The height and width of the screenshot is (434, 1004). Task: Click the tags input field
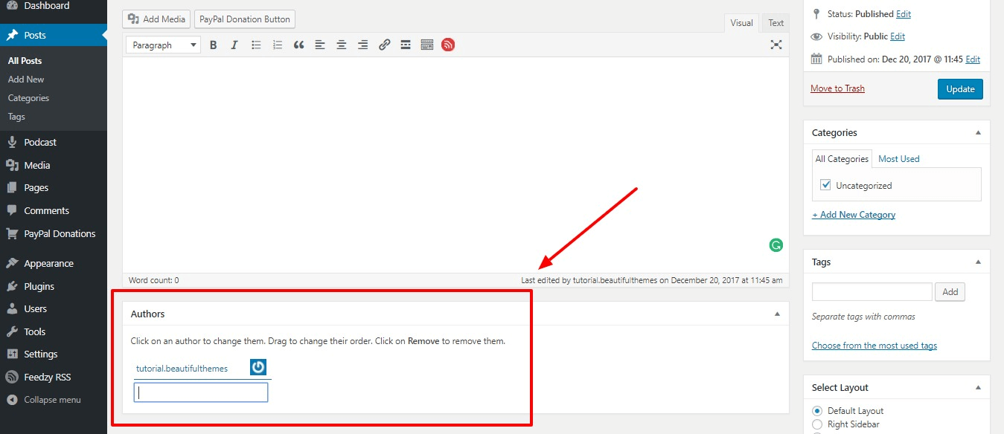872,292
